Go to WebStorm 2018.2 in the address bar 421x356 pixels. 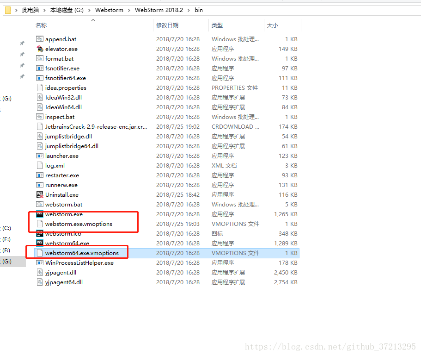pyautogui.click(x=159, y=10)
